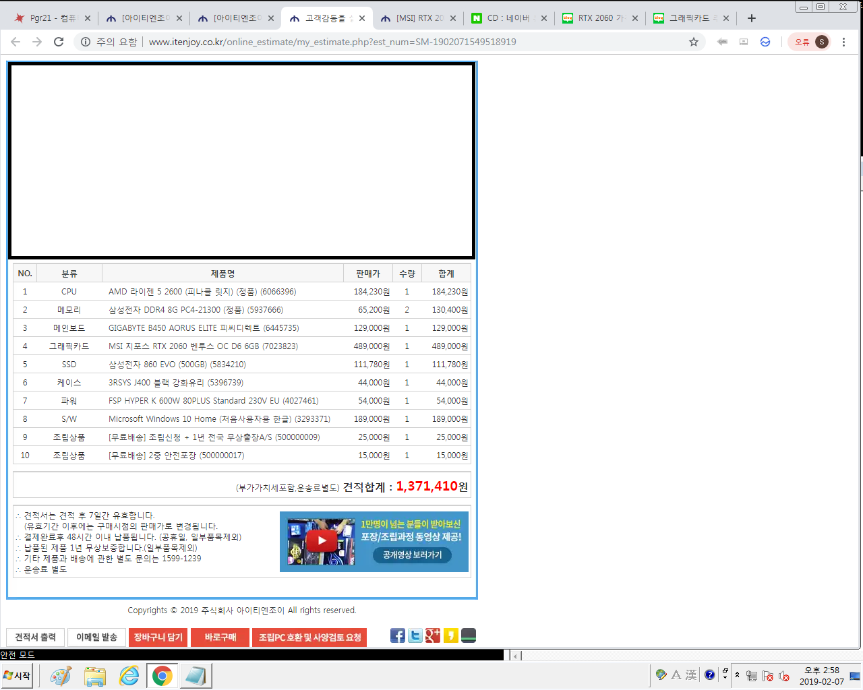Open the 오류 profile button
The image size is (863, 690).
tap(810, 42)
